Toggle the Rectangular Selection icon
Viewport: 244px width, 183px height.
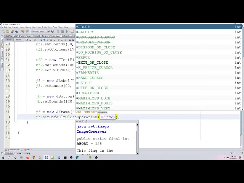point(54,40)
